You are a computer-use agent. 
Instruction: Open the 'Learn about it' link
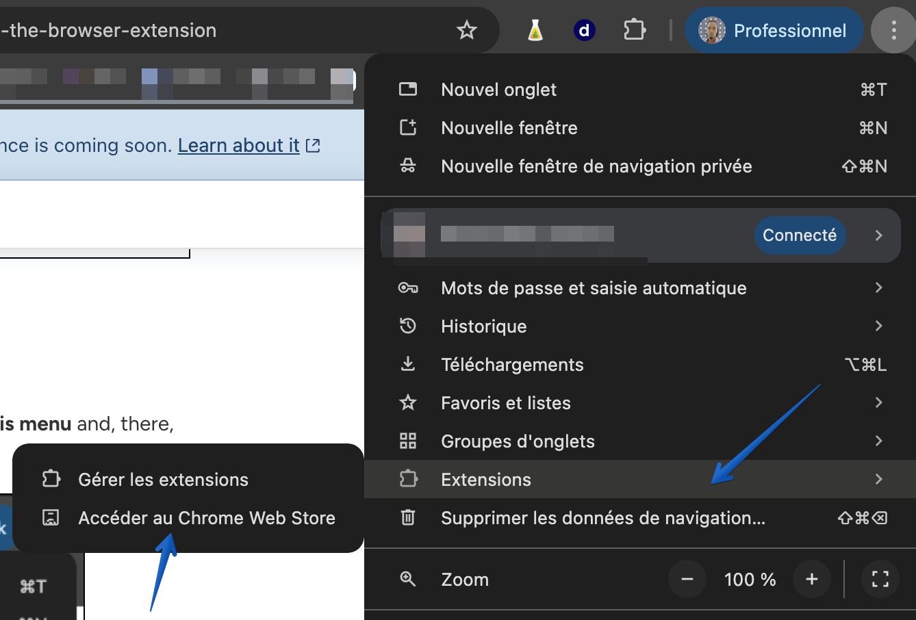tap(238, 145)
